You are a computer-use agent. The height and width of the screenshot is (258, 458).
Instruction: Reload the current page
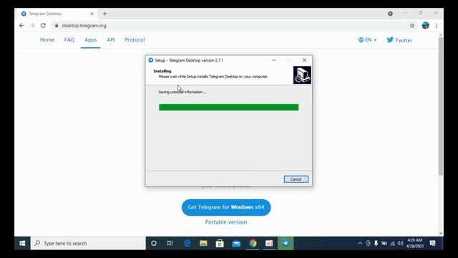coord(43,26)
